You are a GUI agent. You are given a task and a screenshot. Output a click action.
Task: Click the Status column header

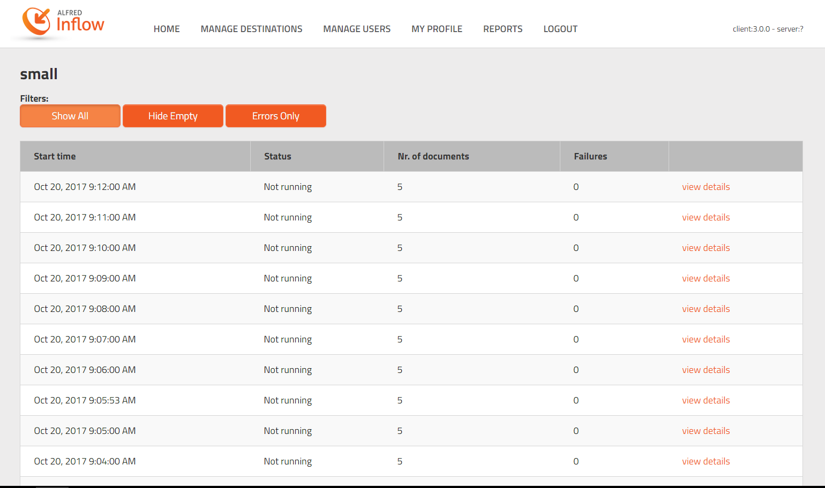coord(277,156)
